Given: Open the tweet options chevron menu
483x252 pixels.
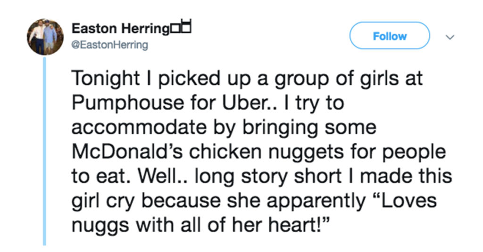Looking at the screenshot, I should (450, 37).
